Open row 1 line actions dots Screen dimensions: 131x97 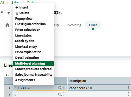pos(15,88)
